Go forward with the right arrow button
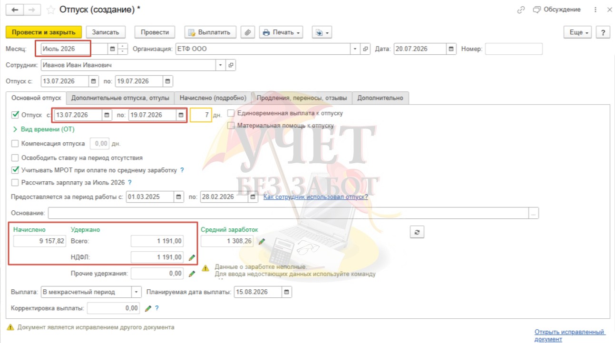 click(x=31, y=10)
